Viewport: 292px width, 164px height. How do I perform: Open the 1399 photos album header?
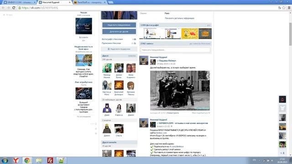coord(175,25)
